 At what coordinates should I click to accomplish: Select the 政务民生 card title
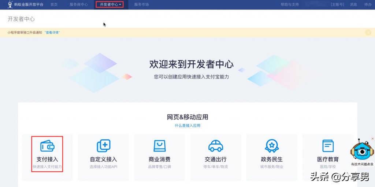click(x=272, y=159)
